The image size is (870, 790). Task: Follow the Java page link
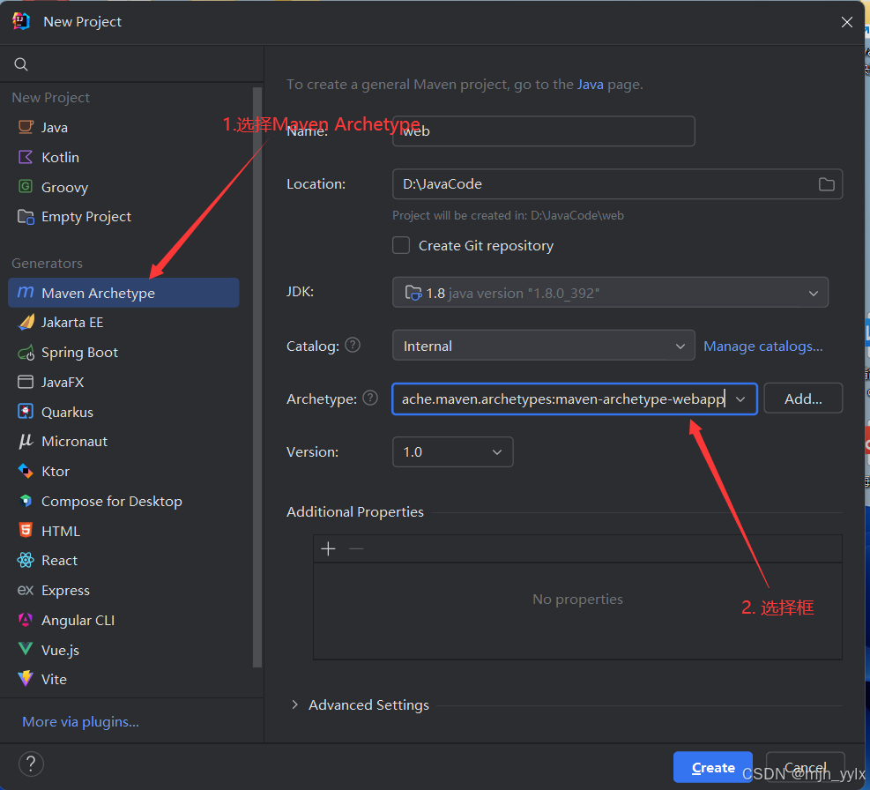[591, 85]
